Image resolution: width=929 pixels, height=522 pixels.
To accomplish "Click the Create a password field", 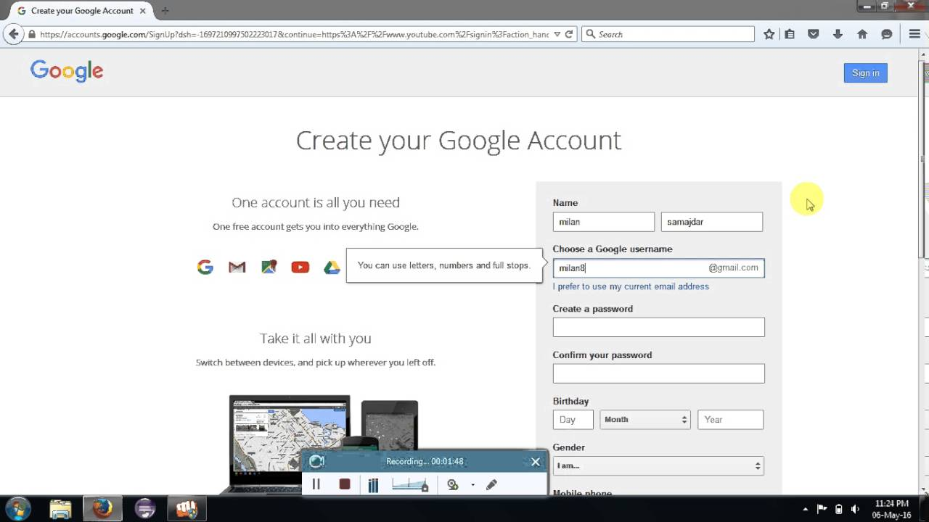I will [658, 327].
